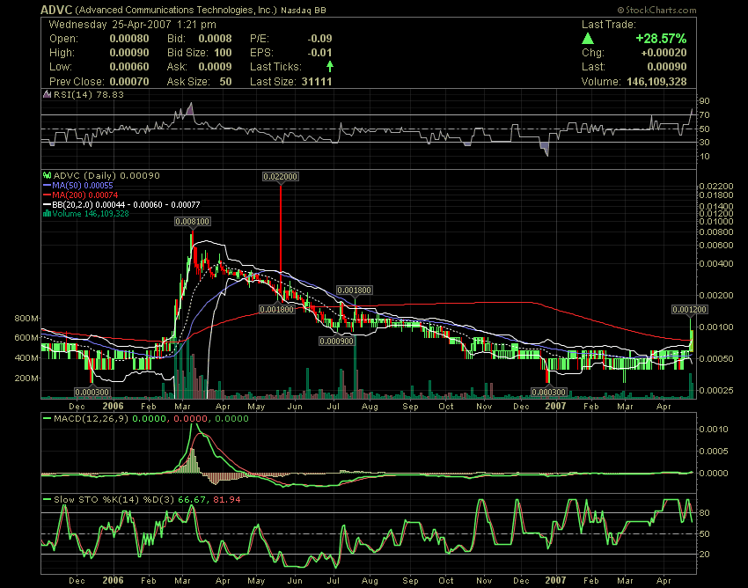Screen dimensions: 748x588
Task: Click the 0.001800 annotation below late-May candles
Action: coord(276,310)
